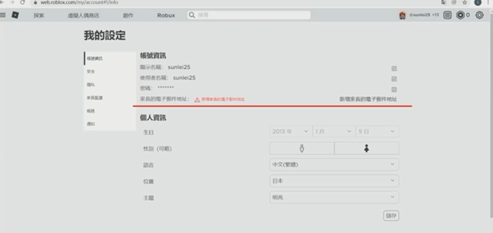
Task: Open the location dropdown showing 日本
Action: (x=334, y=181)
